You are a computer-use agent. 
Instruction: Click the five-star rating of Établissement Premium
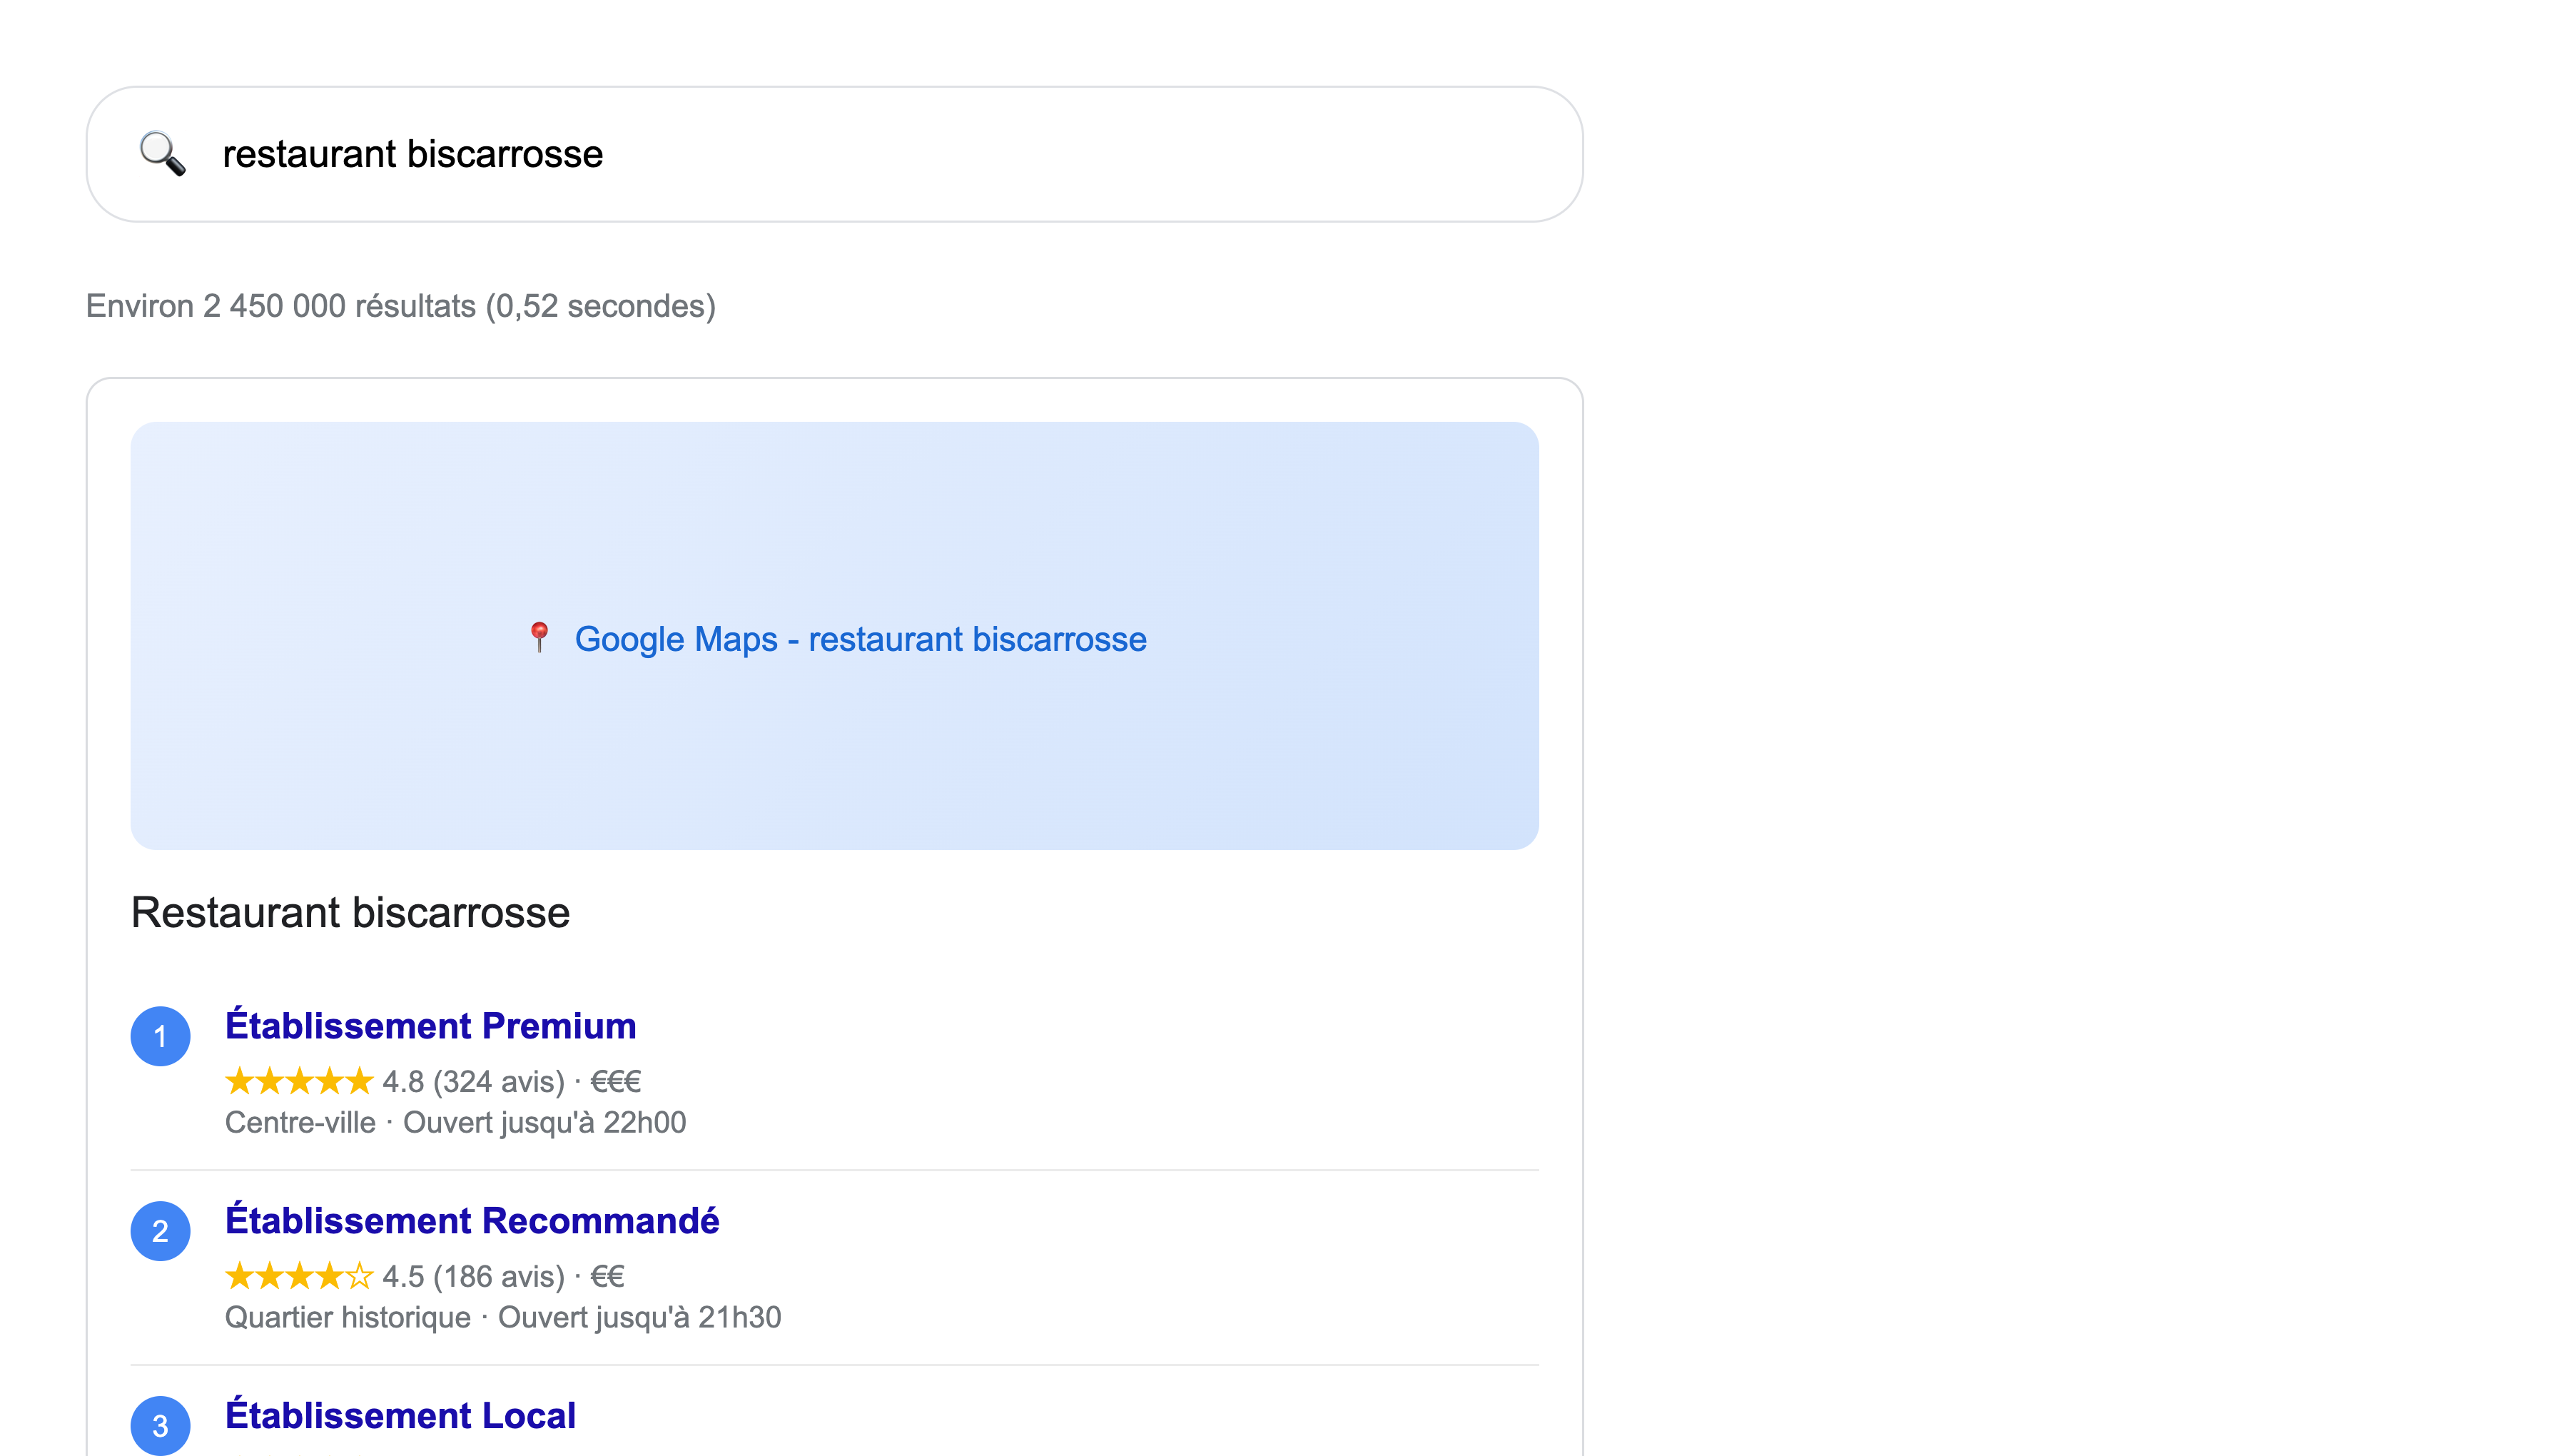coord(298,1081)
